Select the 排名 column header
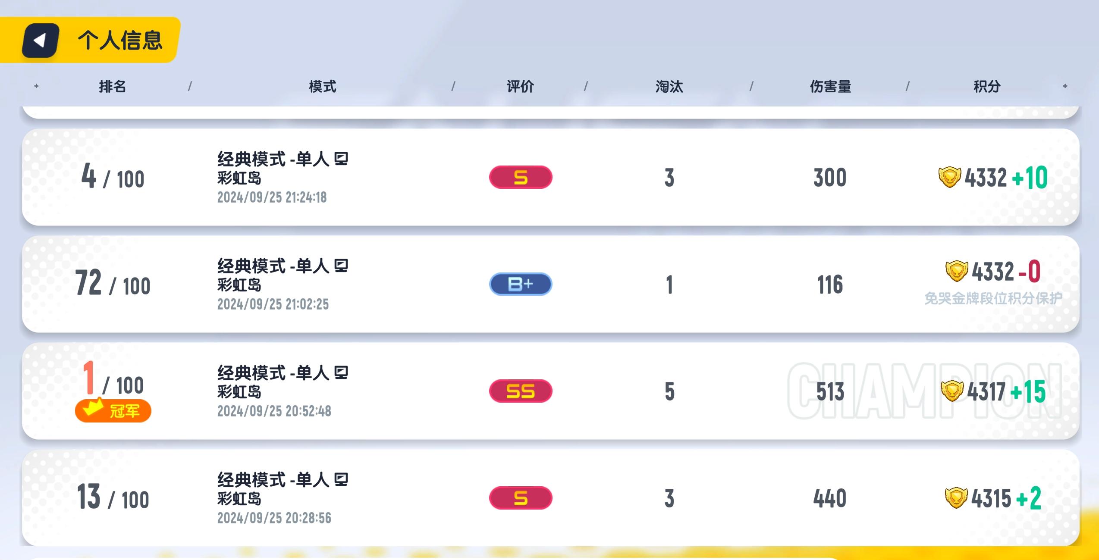Screen dimensions: 1099x560 (x=113, y=87)
